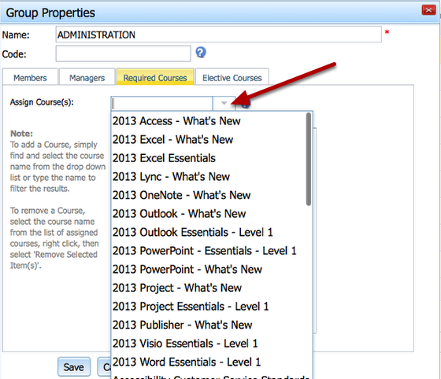This screenshot has height=379, width=441.
Task: Pick 2013 OneNote - What's New
Action: coord(209,195)
